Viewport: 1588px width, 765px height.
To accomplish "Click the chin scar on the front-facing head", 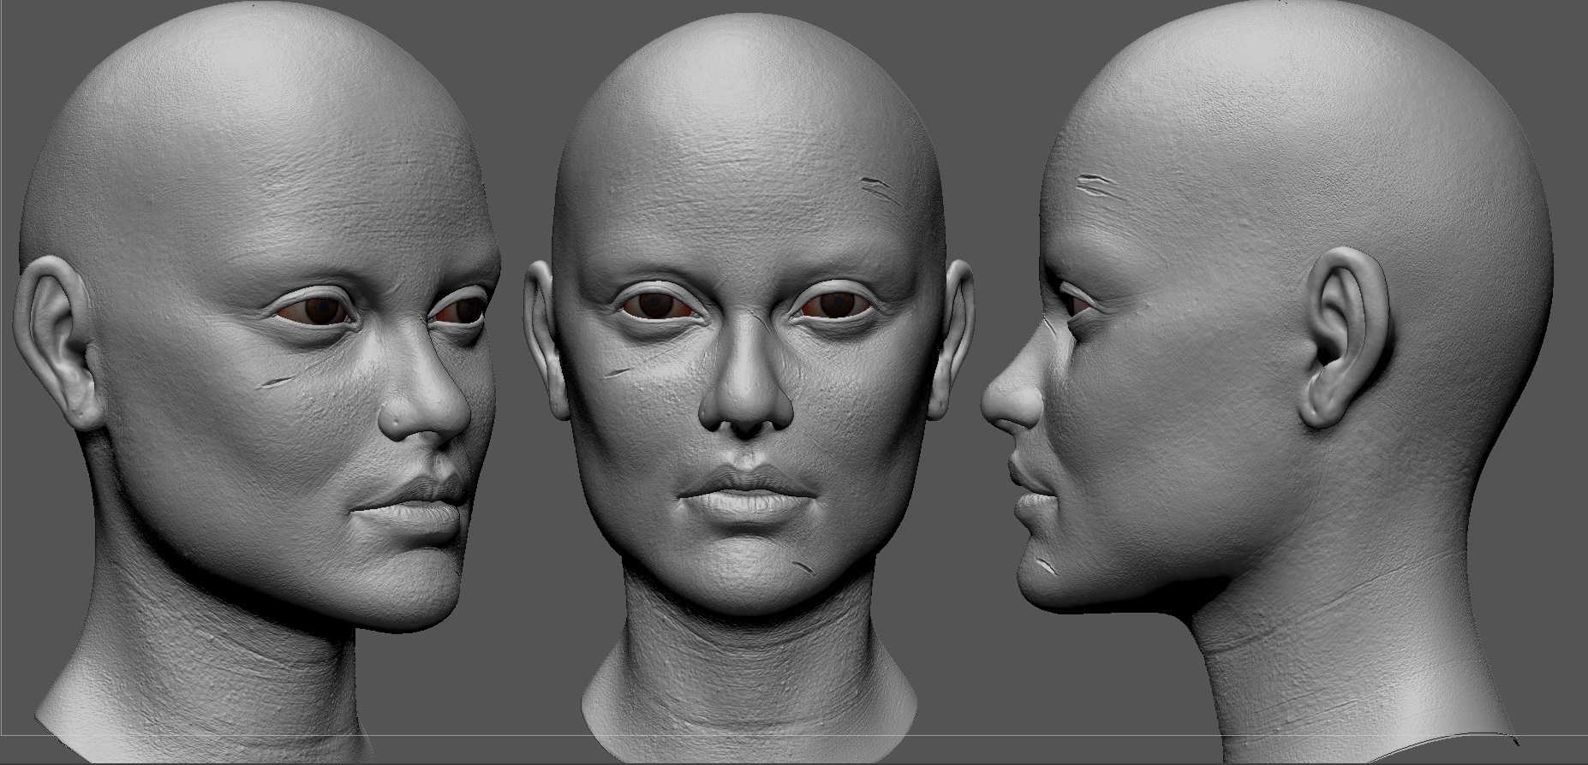I will pos(804,566).
